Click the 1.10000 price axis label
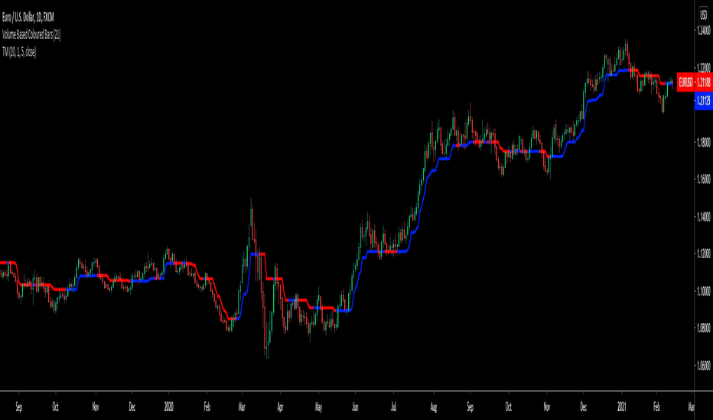 coord(704,291)
